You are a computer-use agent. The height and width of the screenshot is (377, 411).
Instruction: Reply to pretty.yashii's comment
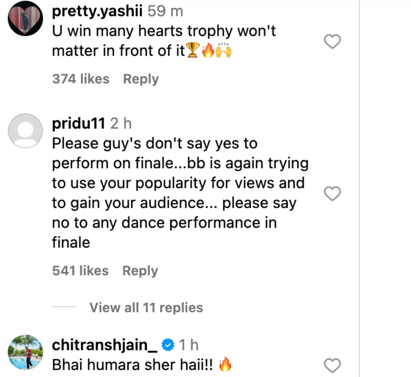pyautogui.click(x=141, y=79)
